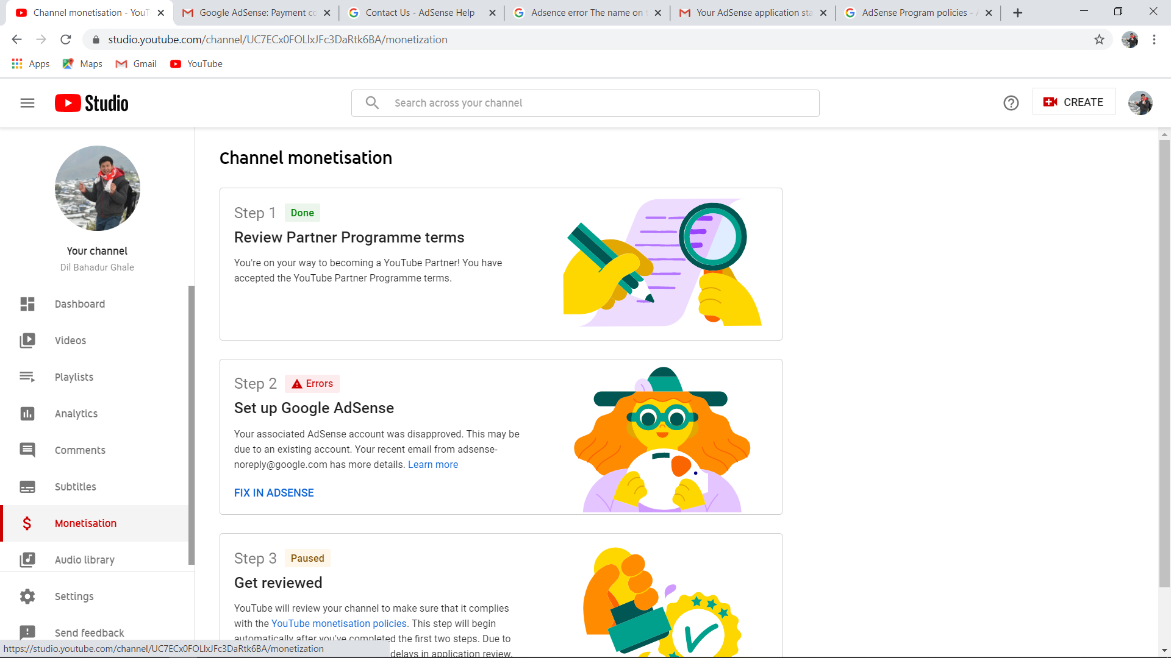Open the help question mark icon
The height and width of the screenshot is (658, 1171).
[x=1011, y=103]
